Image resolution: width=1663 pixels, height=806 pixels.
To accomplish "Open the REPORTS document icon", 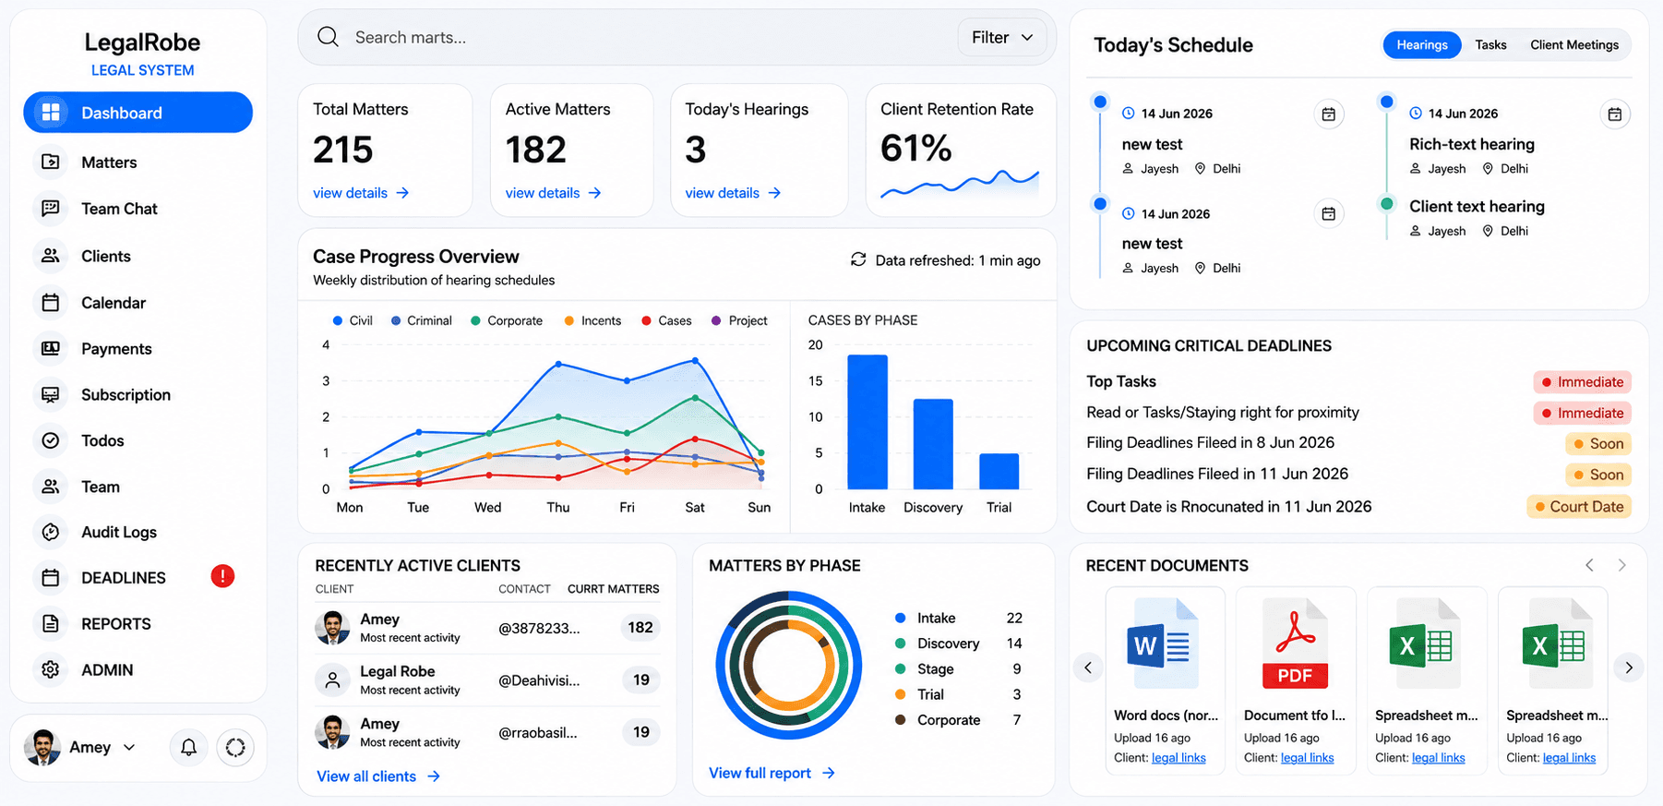I will click(51, 623).
